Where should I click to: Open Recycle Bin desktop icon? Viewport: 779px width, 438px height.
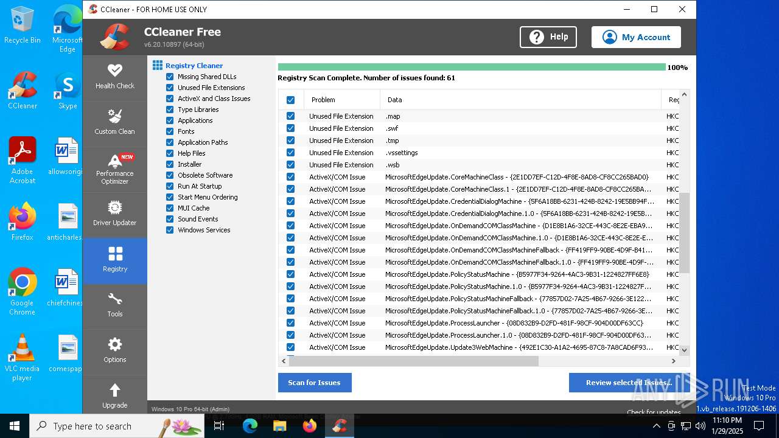[23, 25]
